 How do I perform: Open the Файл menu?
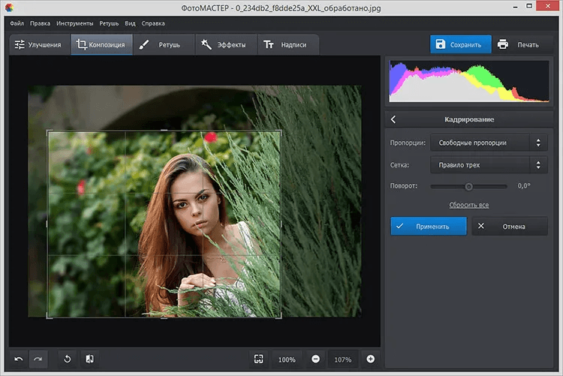point(17,23)
